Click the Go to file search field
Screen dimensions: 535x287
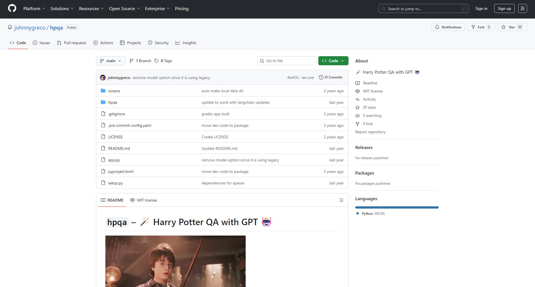286,61
